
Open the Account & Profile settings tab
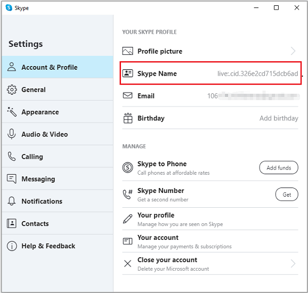coord(58,67)
